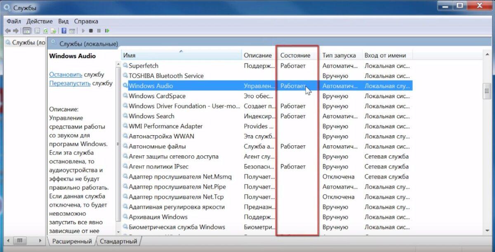
Task: Select the TOSHIBA Bluetooth Service row
Action: pos(267,76)
